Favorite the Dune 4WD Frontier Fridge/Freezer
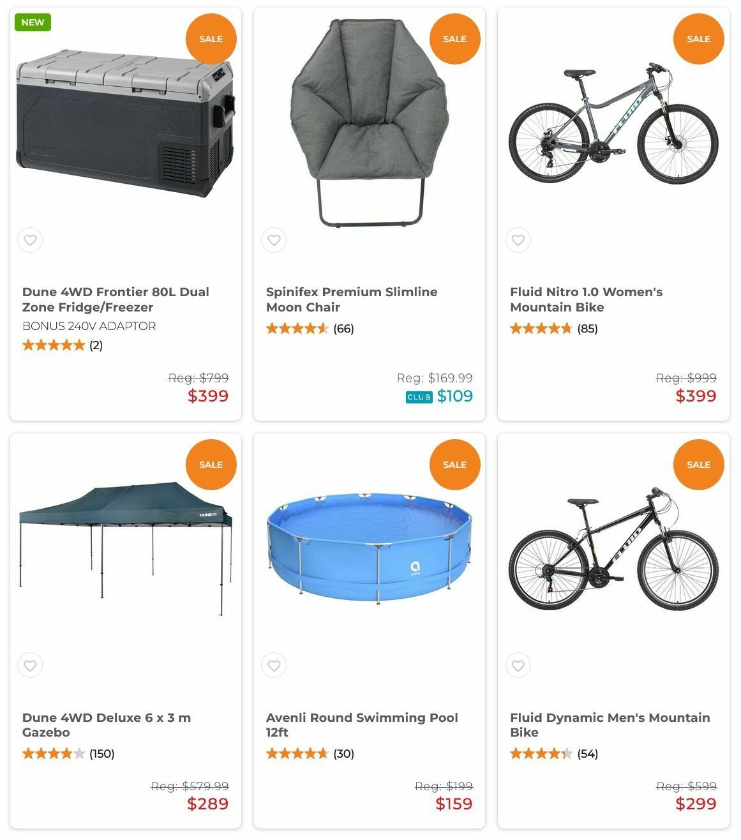This screenshot has width=741, height=840. (30, 241)
